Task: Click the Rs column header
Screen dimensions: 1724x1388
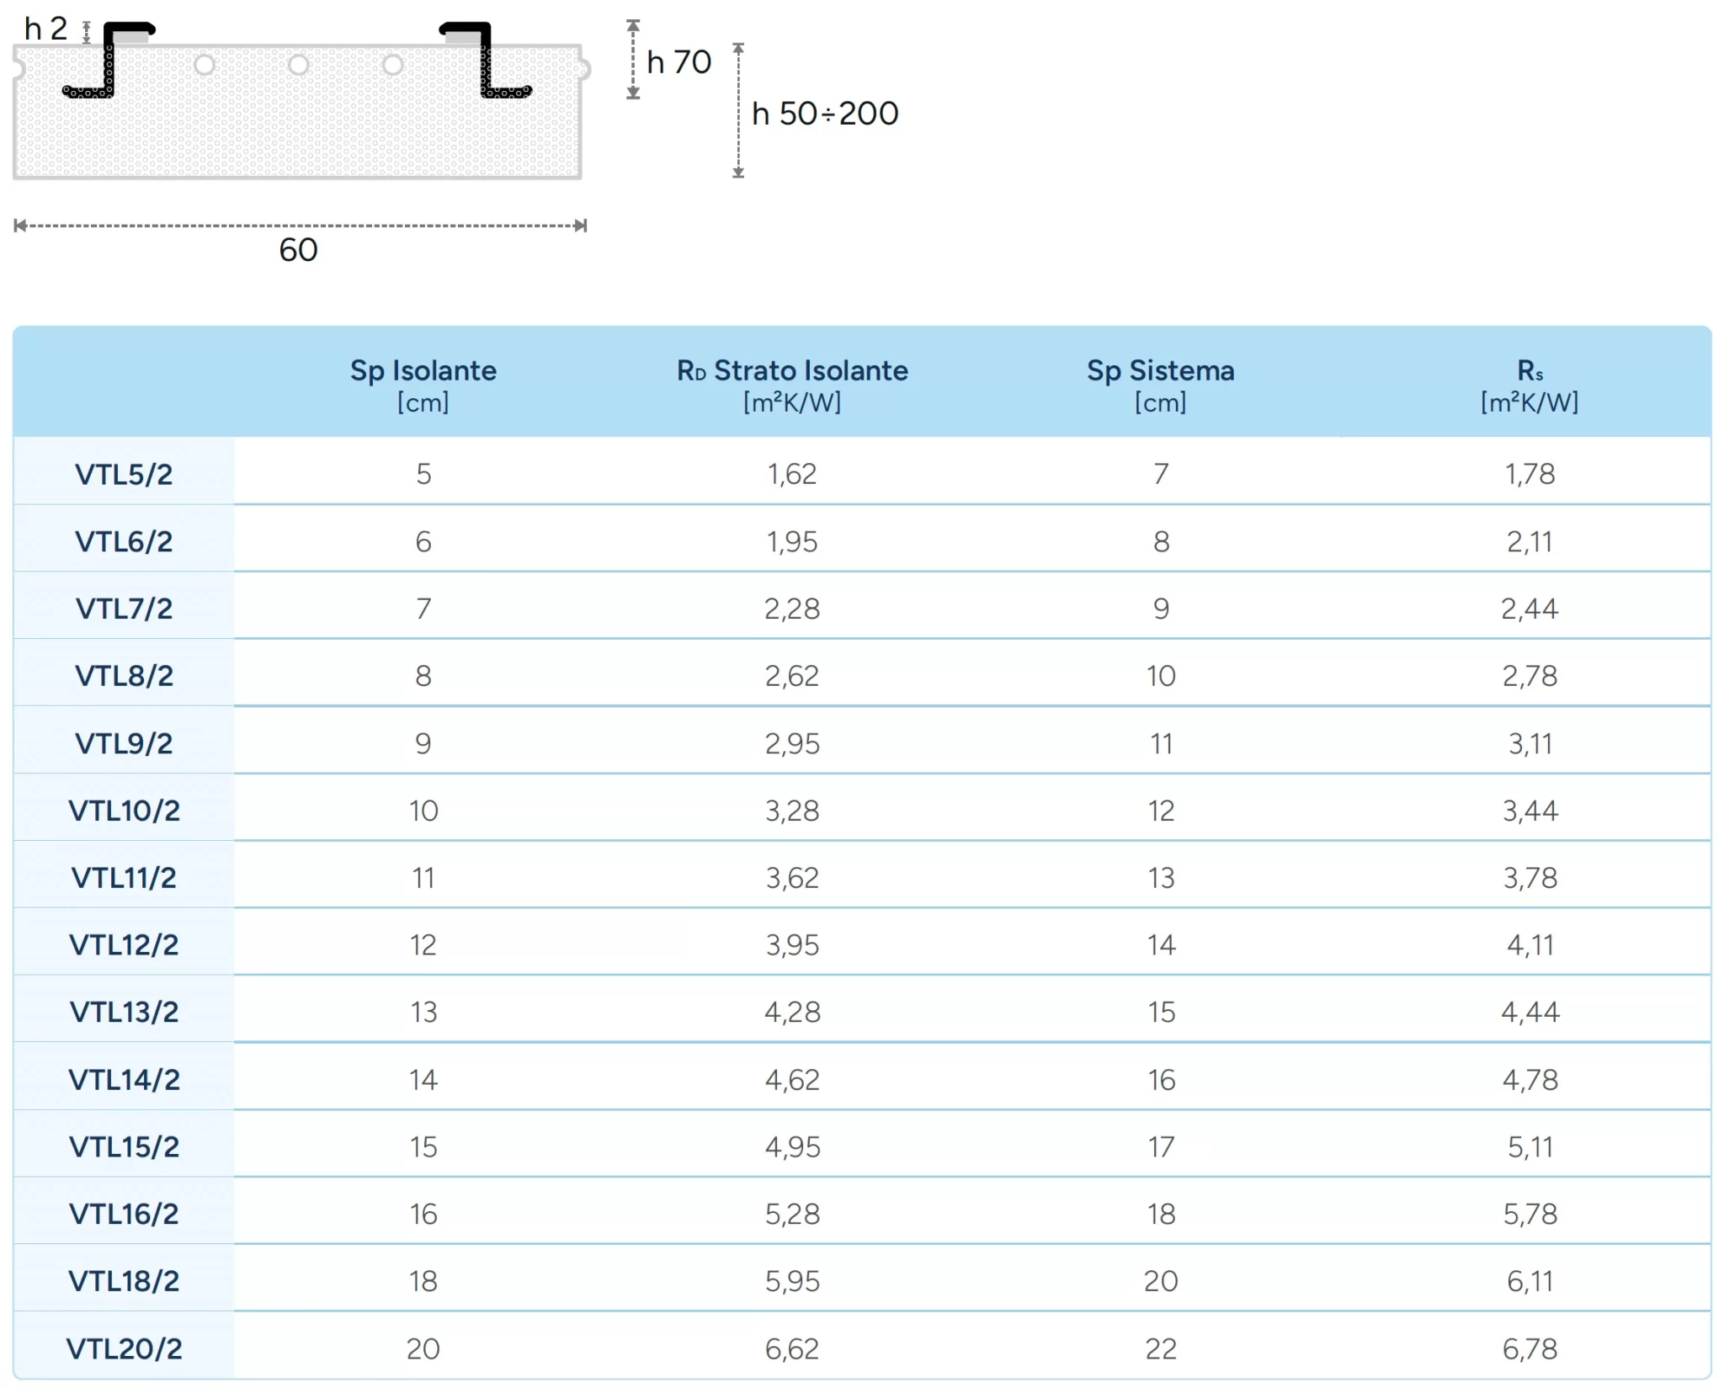Action: 1530,385
